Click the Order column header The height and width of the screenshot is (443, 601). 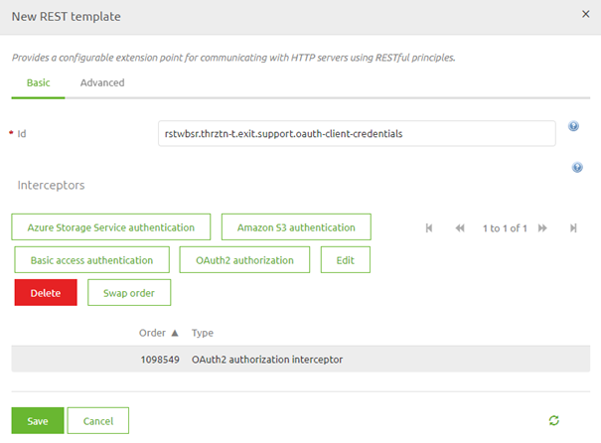(153, 333)
